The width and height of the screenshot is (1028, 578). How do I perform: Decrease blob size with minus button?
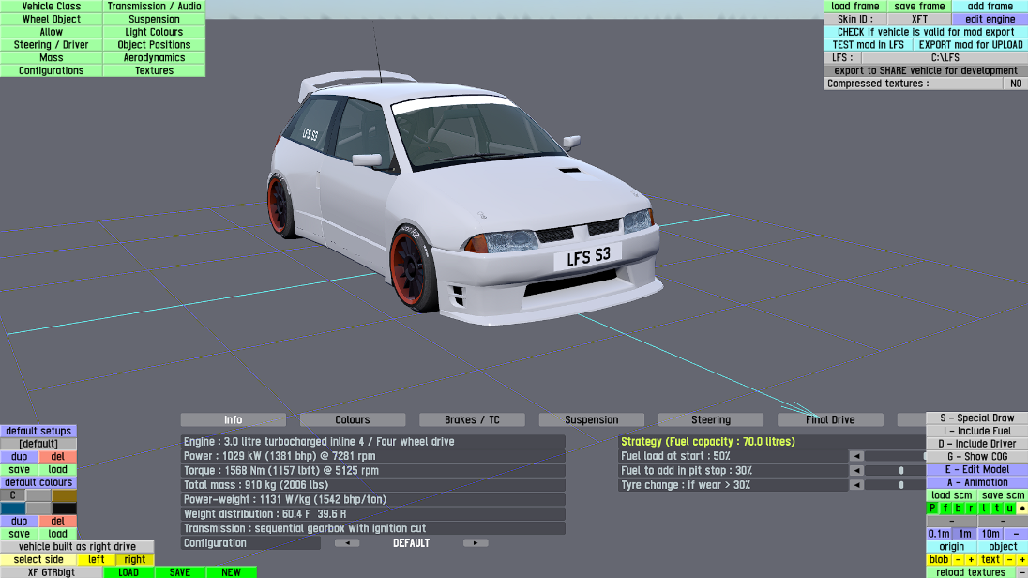(x=958, y=559)
